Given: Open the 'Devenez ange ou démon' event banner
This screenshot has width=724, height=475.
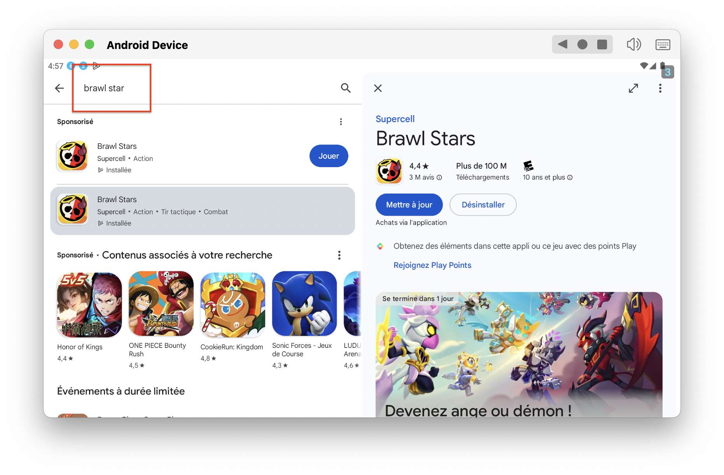Looking at the screenshot, I should coord(519,355).
